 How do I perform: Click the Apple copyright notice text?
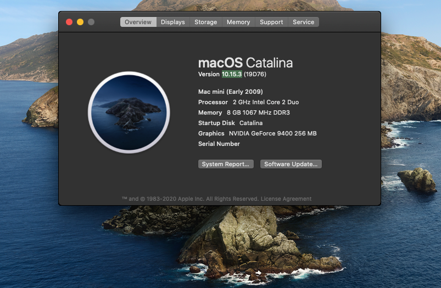point(190,199)
